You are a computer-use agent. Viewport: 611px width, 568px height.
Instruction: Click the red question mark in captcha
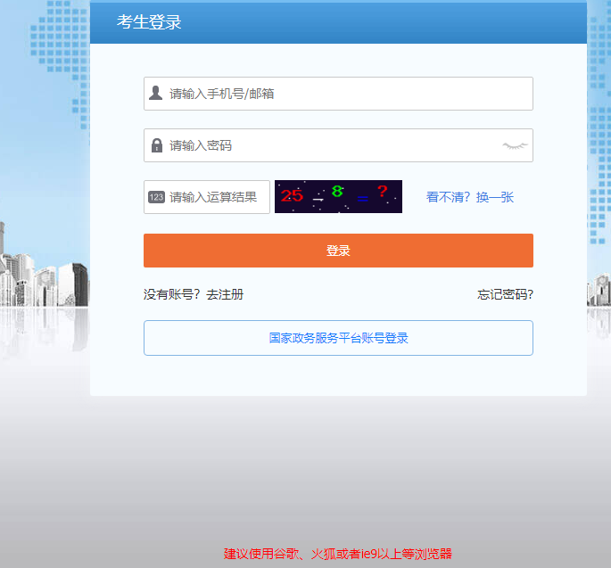(x=382, y=192)
